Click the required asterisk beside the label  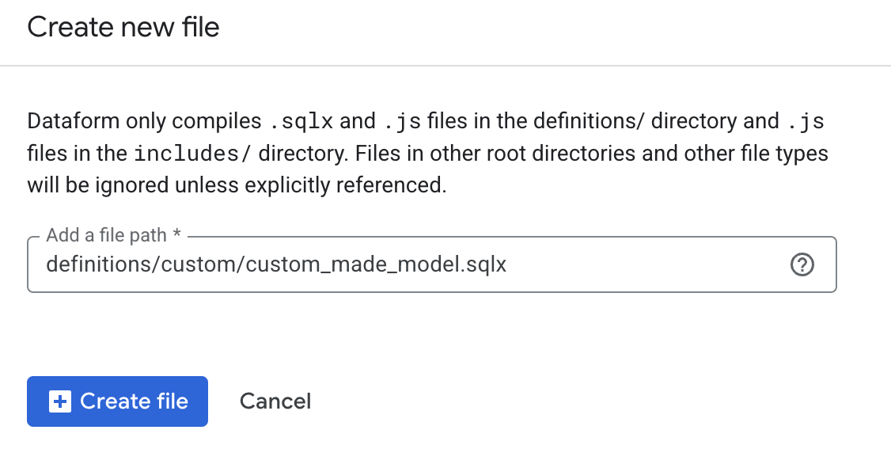tap(177, 235)
